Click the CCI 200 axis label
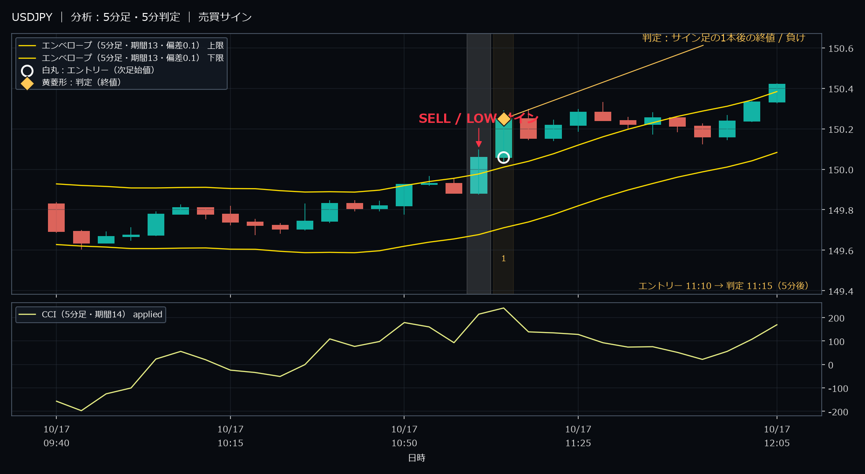 pos(836,318)
